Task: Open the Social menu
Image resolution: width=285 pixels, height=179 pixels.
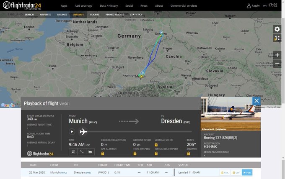Action: [x=129, y=5]
